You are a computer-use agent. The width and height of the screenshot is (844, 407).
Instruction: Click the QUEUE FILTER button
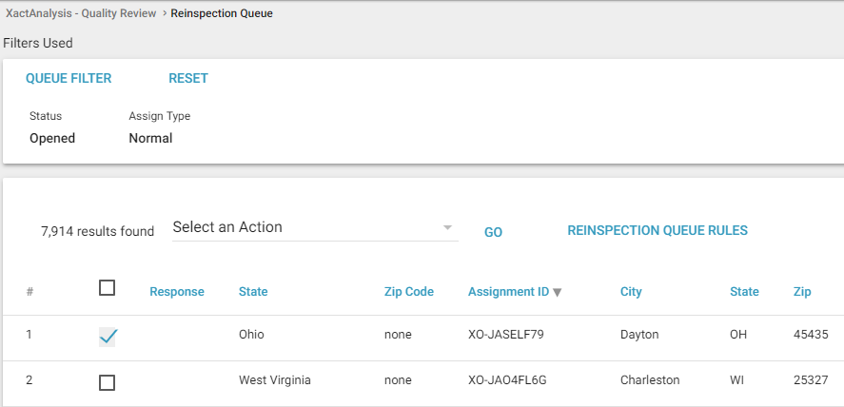(x=69, y=79)
